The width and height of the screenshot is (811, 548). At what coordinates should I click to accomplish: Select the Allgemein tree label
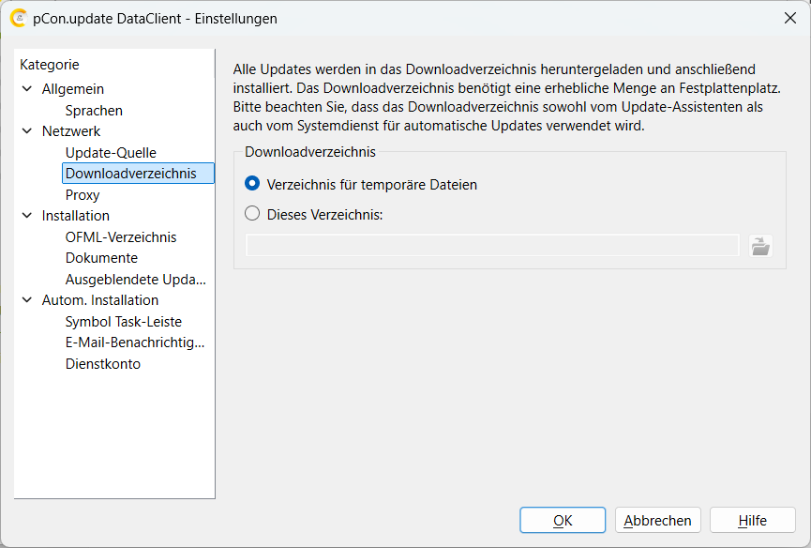[x=73, y=89]
